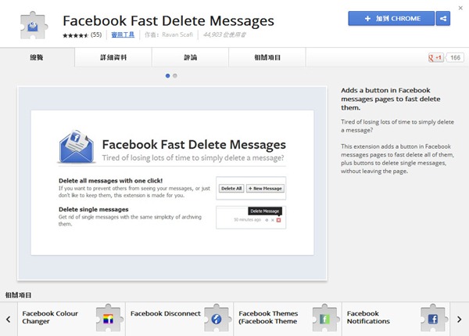Click the envelope logo in the preview image

(x=77, y=147)
